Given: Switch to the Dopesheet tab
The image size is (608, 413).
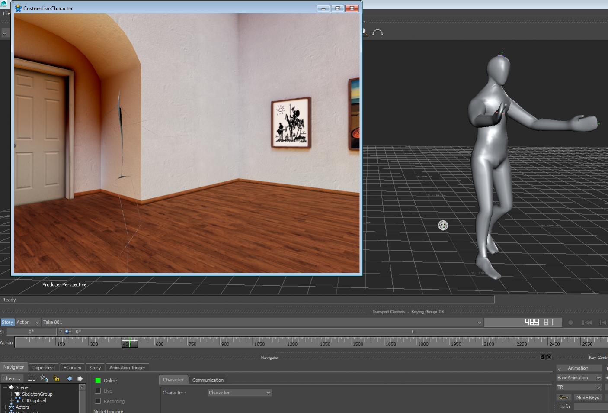Looking at the screenshot, I should (x=44, y=368).
